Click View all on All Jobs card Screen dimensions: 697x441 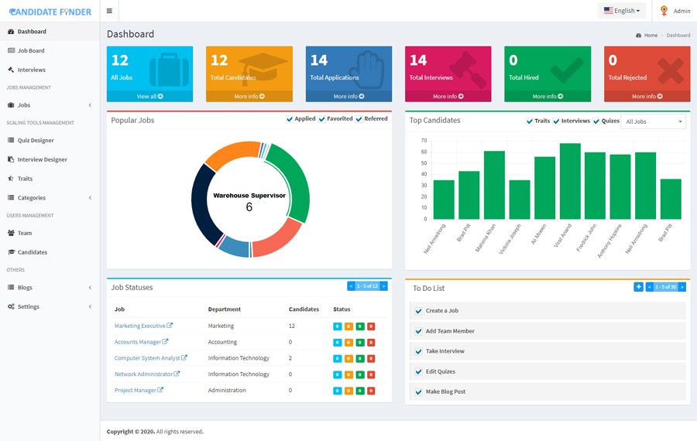coord(149,97)
